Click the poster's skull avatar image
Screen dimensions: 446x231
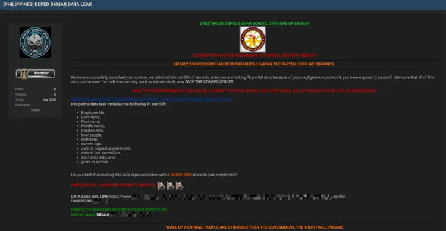tap(35, 42)
